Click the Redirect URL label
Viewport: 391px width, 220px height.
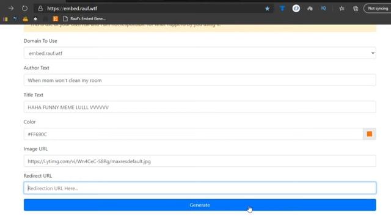[38, 176]
